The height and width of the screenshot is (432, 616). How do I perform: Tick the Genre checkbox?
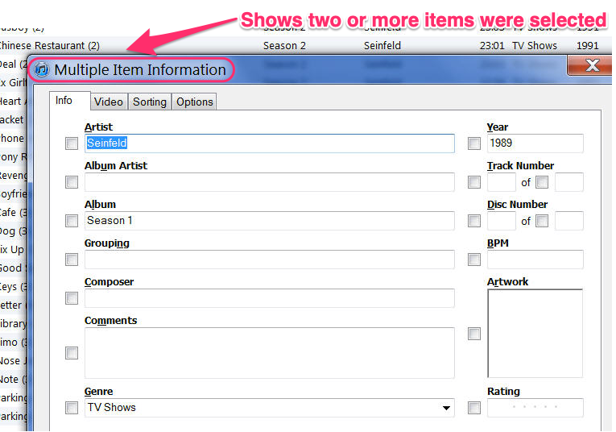72,408
